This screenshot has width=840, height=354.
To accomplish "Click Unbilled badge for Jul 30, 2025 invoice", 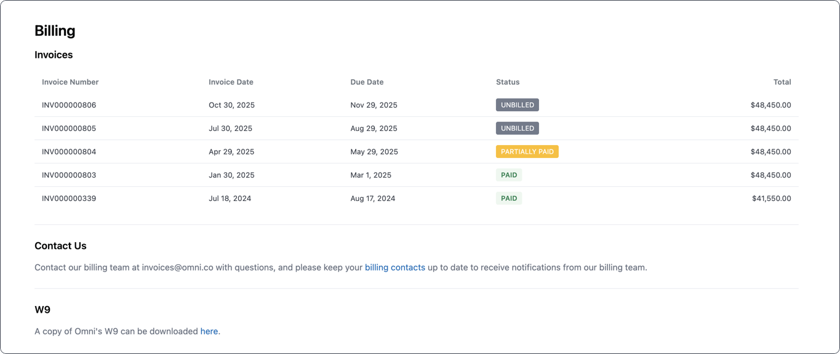I will click(x=517, y=128).
